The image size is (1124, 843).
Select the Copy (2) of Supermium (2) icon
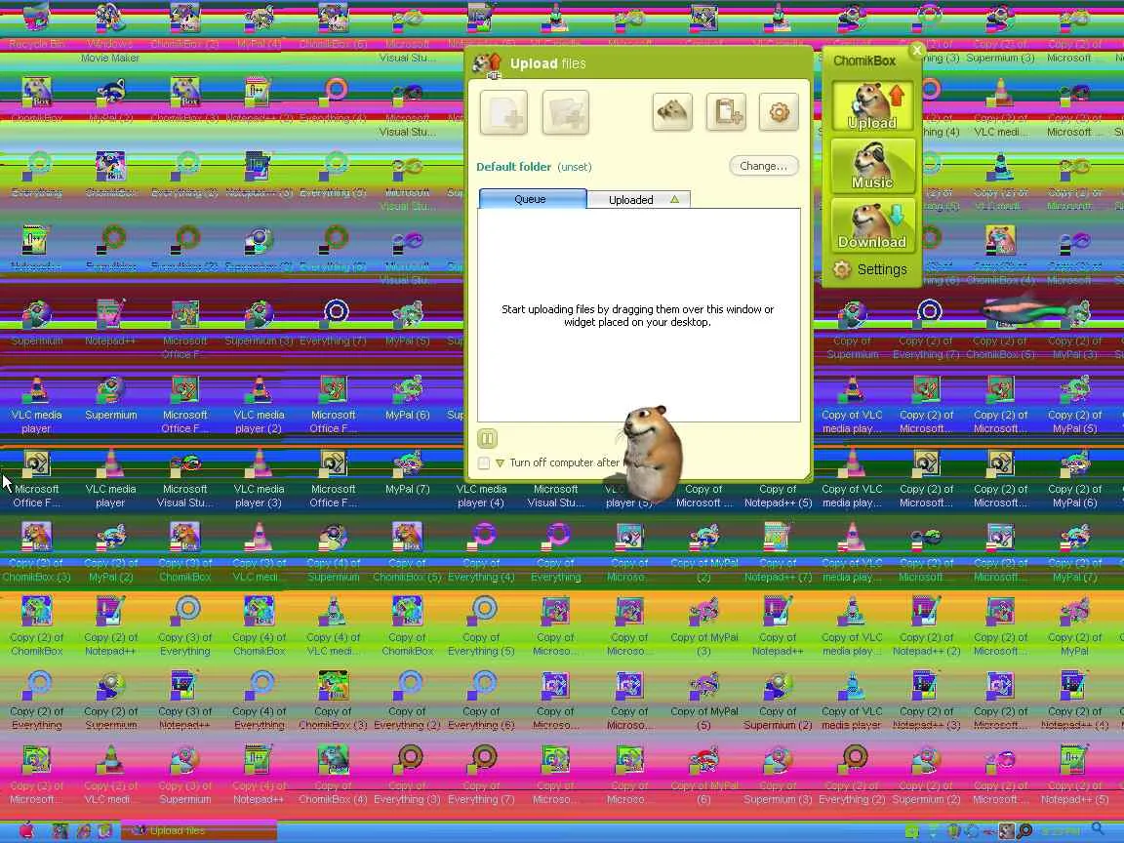926,775
